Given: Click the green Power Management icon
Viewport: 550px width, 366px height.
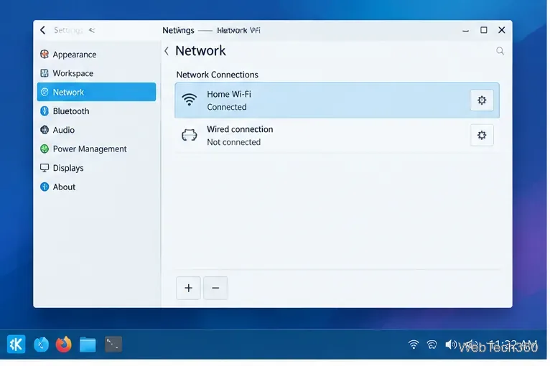Looking at the screenshot, I should tap(45, 149).
